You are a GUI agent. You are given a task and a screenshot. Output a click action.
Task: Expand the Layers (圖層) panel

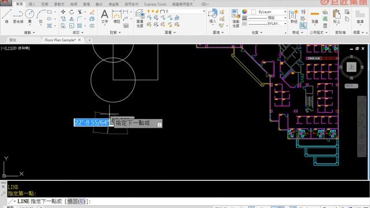tap(170, 32)
